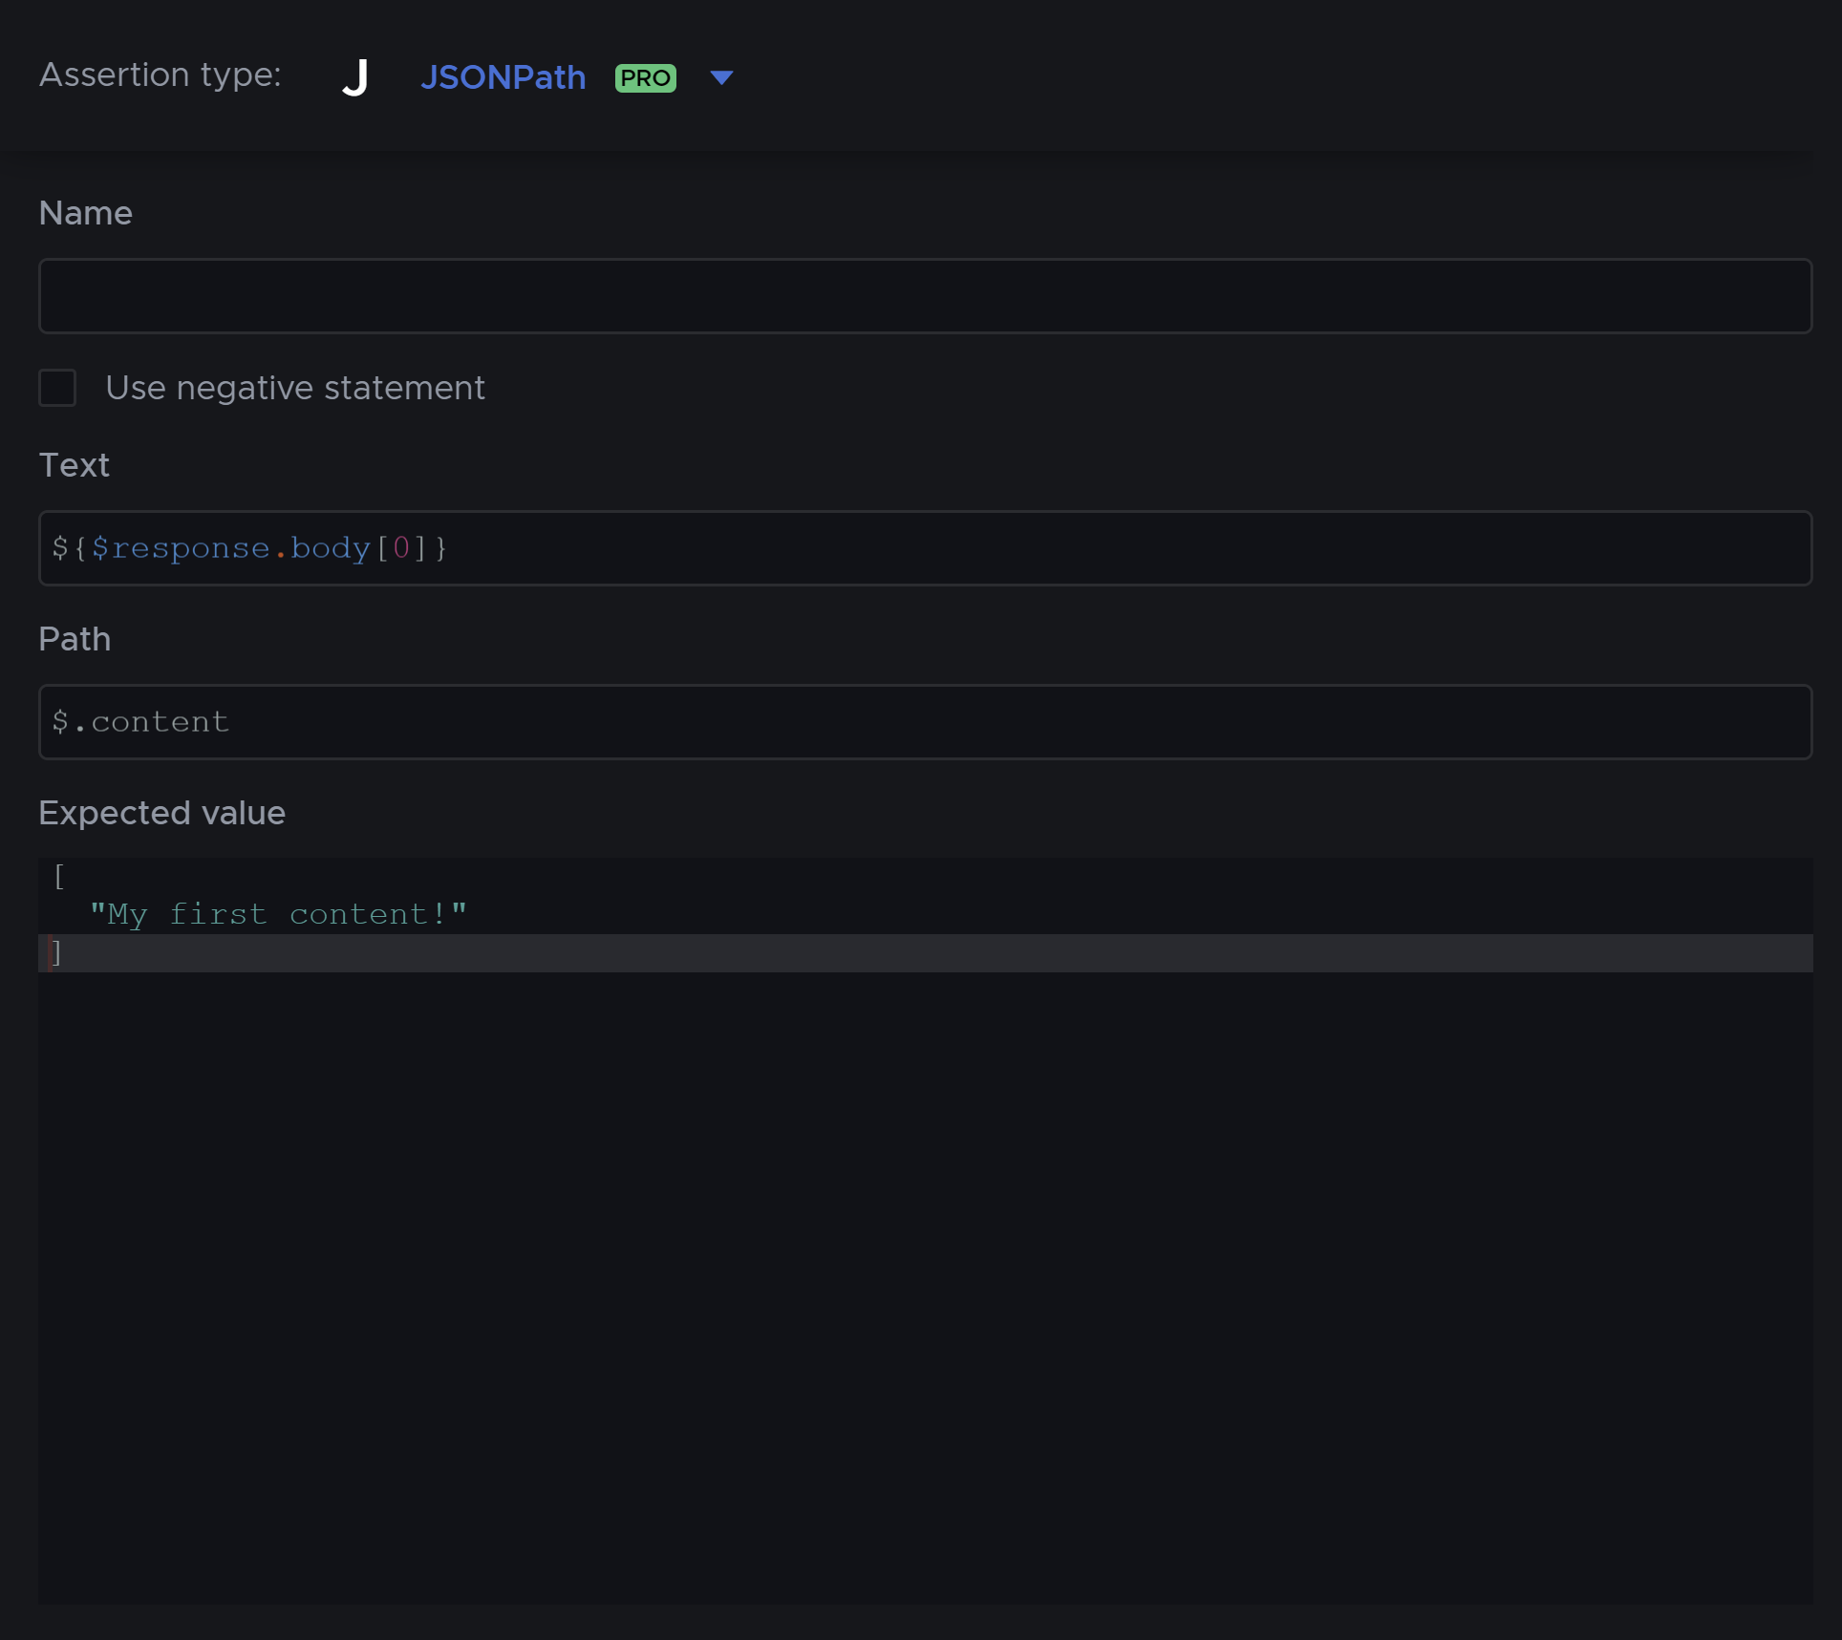Open the JSONPath assertion type selector

coord(503,77)
